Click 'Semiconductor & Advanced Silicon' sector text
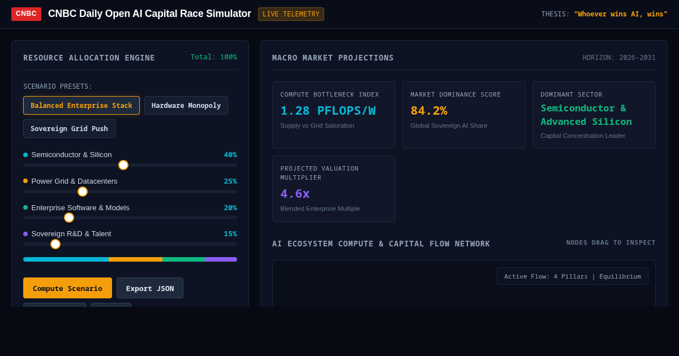Viewport: 679px width, 356px height. coord(586,115)
